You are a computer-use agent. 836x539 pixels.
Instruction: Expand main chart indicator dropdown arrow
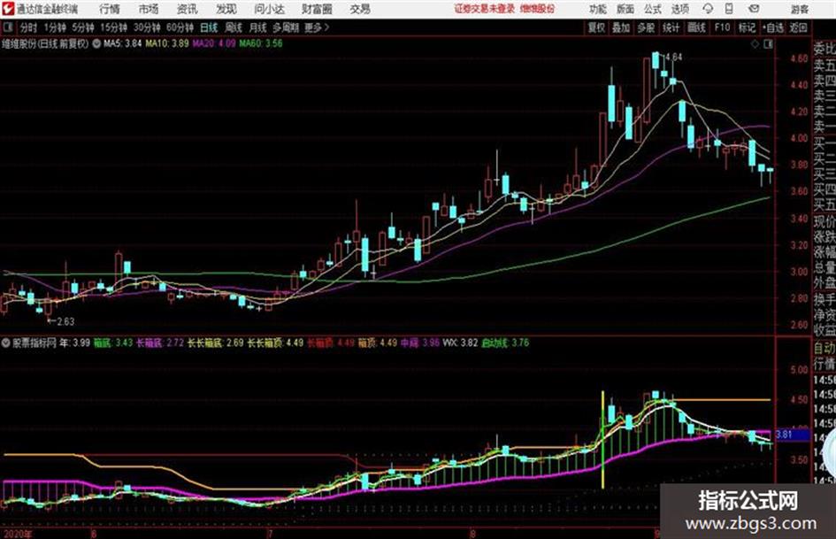[x=96, y=43]
